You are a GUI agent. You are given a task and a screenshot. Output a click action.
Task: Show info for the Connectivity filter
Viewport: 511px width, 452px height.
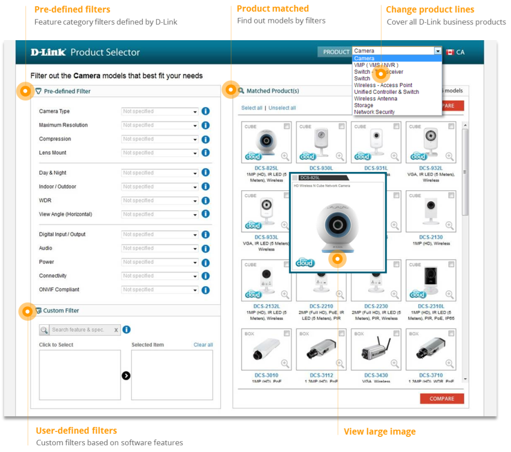[206, 276]
